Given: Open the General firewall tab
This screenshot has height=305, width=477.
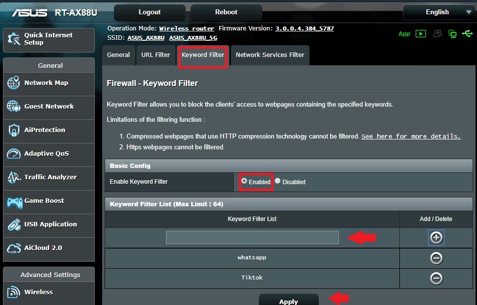Looking at the screenshot, I should pos(118,55).
